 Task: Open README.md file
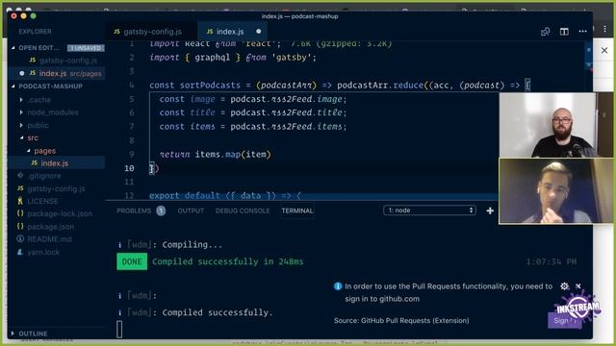49,239
